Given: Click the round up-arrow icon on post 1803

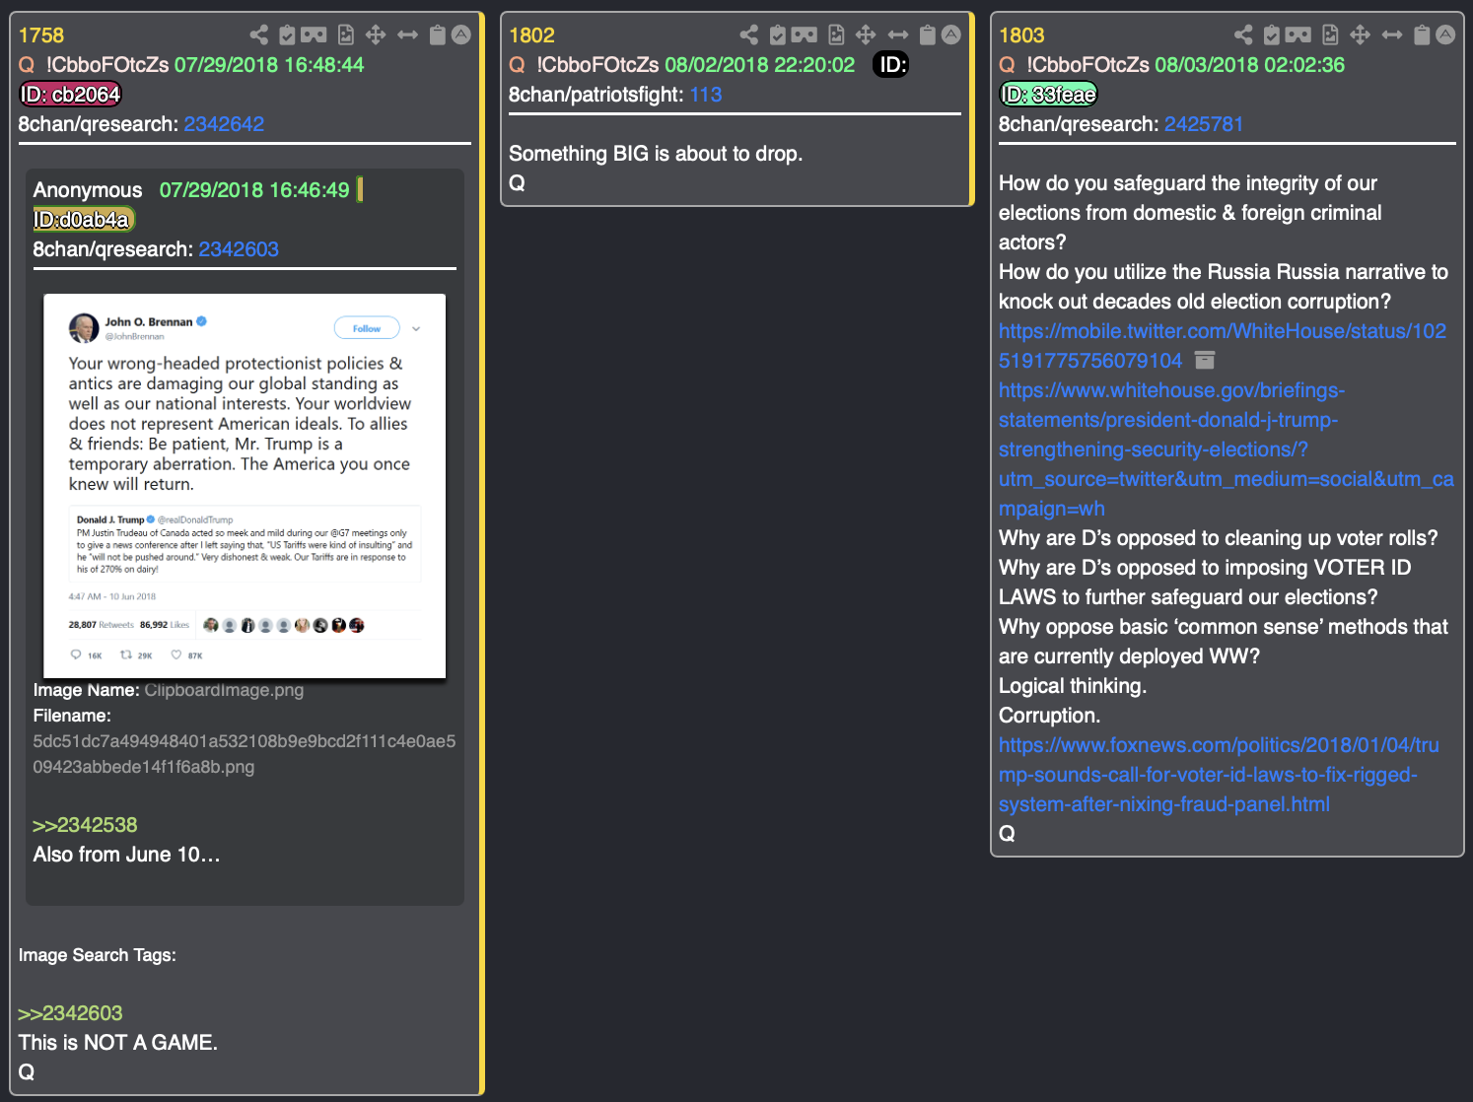Looking at the screenshot, I should (x=1445, y=35).
